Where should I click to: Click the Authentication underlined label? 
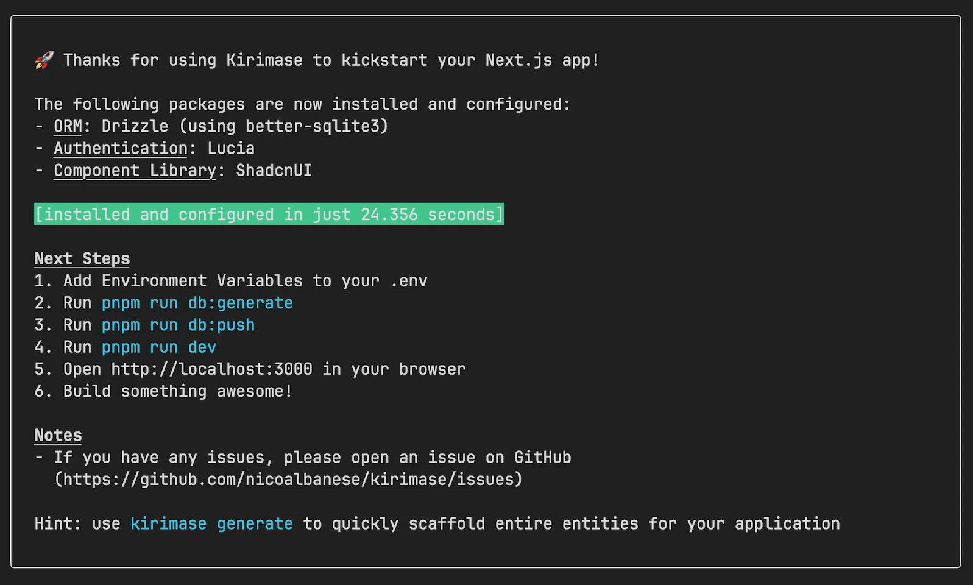tap(121, 148)
